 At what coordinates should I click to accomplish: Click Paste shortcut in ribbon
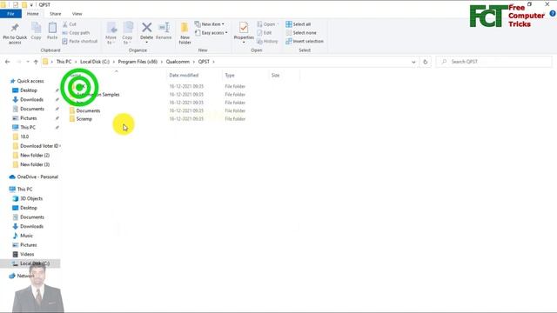80,41
